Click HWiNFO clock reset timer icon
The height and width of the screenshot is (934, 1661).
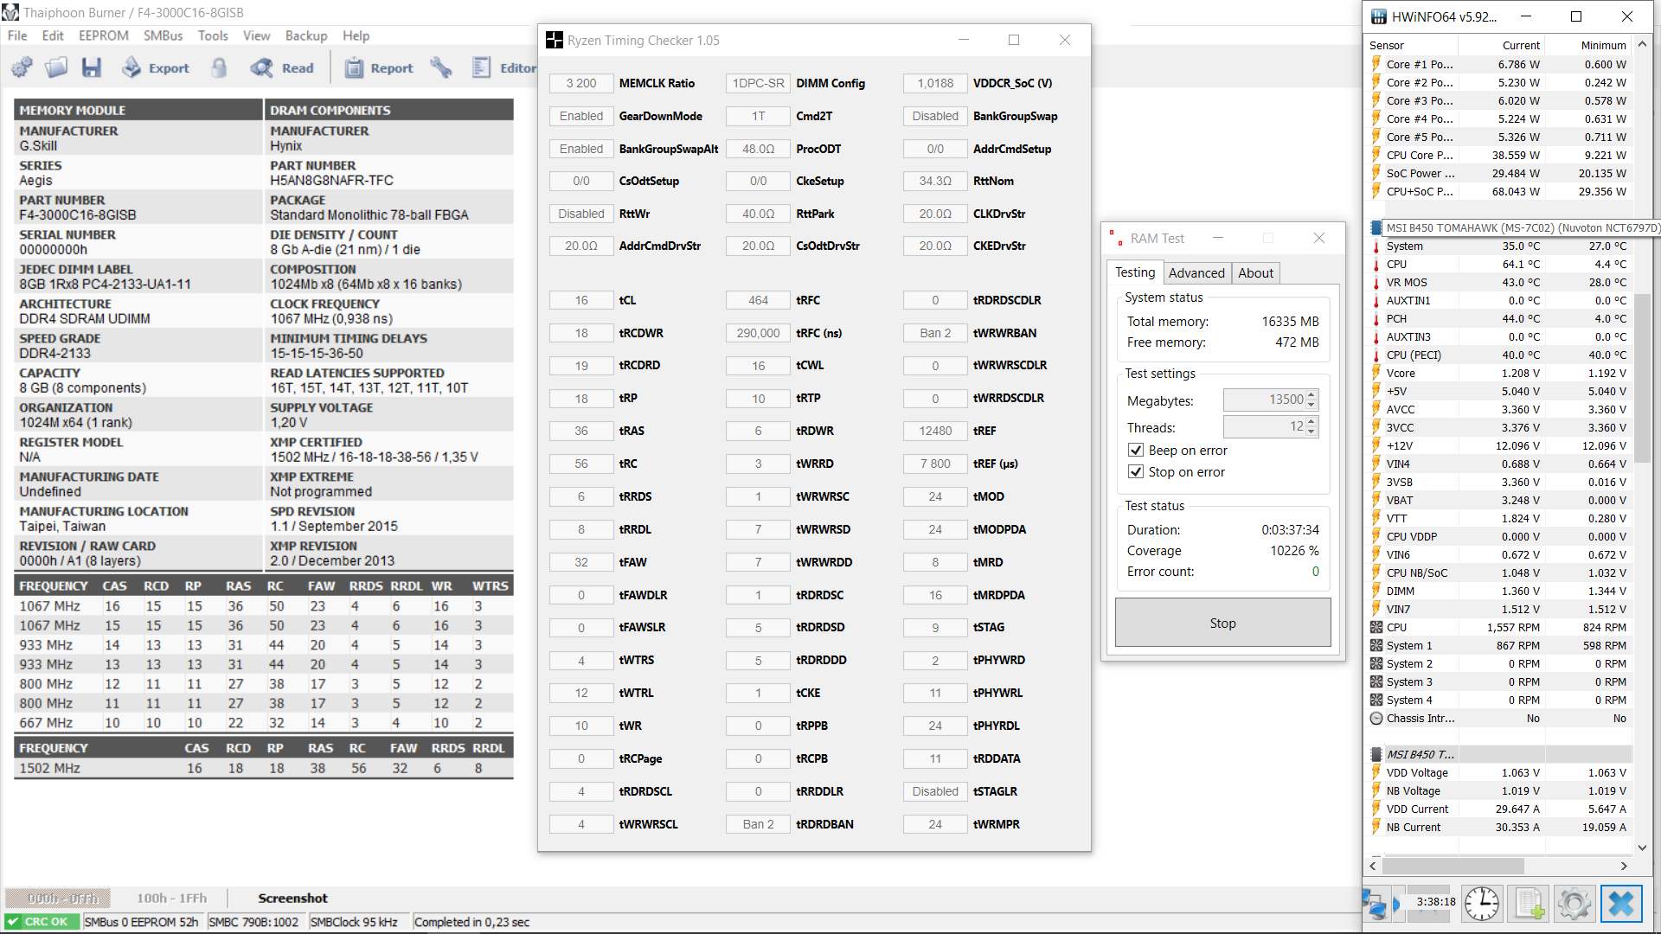tap(1482, 904)
